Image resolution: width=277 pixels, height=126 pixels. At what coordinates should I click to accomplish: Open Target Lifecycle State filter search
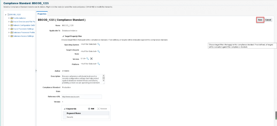tap(98, 51)
